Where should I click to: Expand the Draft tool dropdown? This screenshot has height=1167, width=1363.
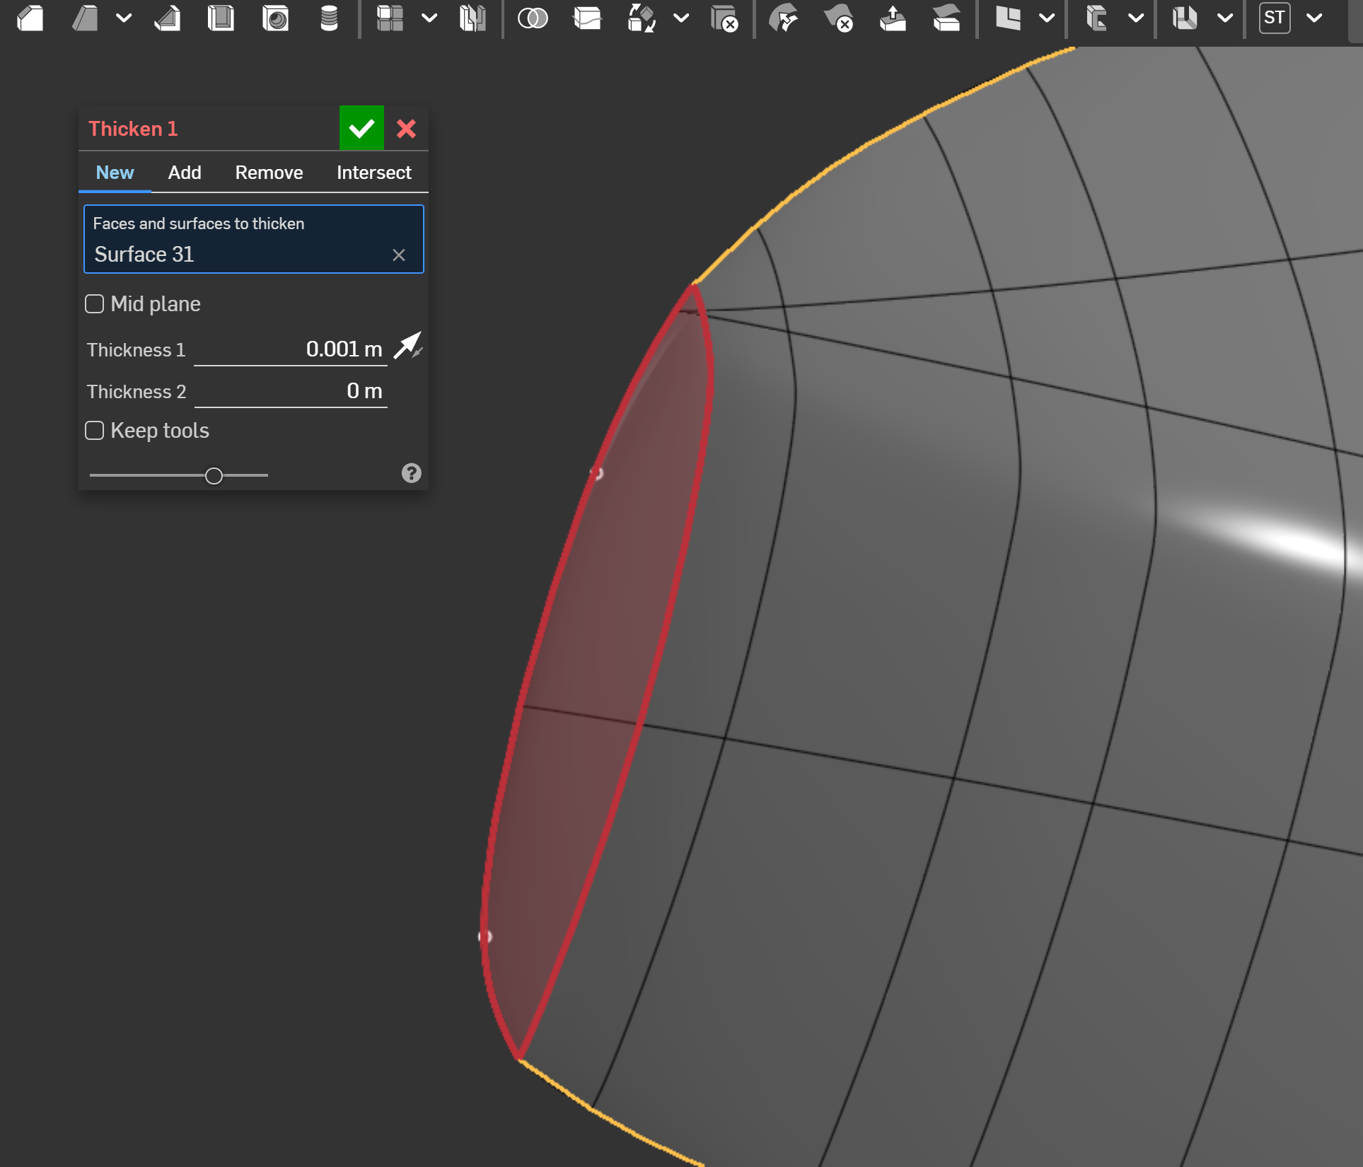124,18
